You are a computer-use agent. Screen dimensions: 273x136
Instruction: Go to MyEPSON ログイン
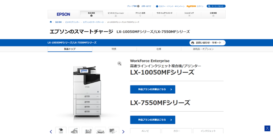coord(195,6)
